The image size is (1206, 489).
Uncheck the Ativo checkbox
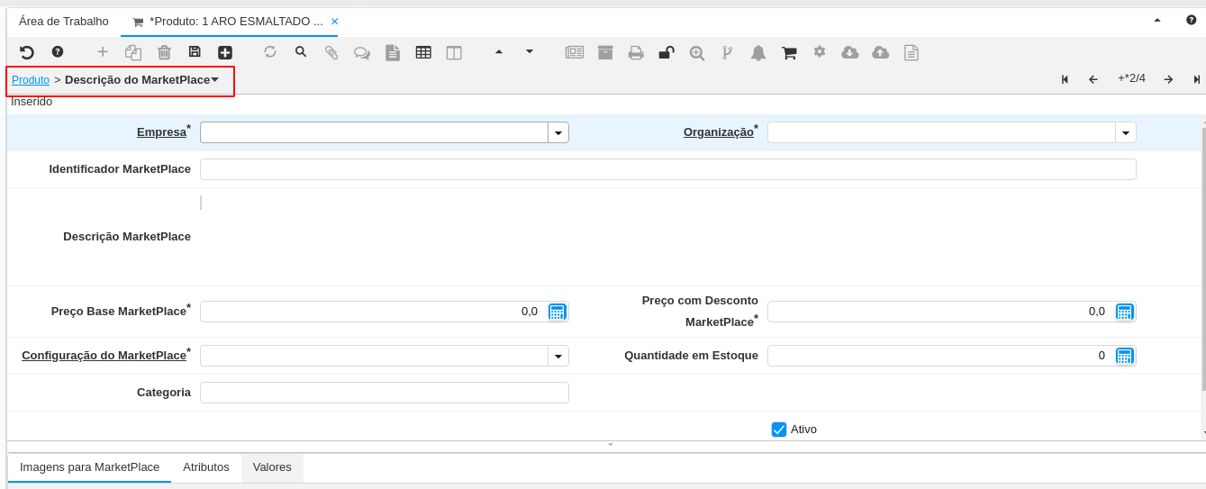(779, 430)
